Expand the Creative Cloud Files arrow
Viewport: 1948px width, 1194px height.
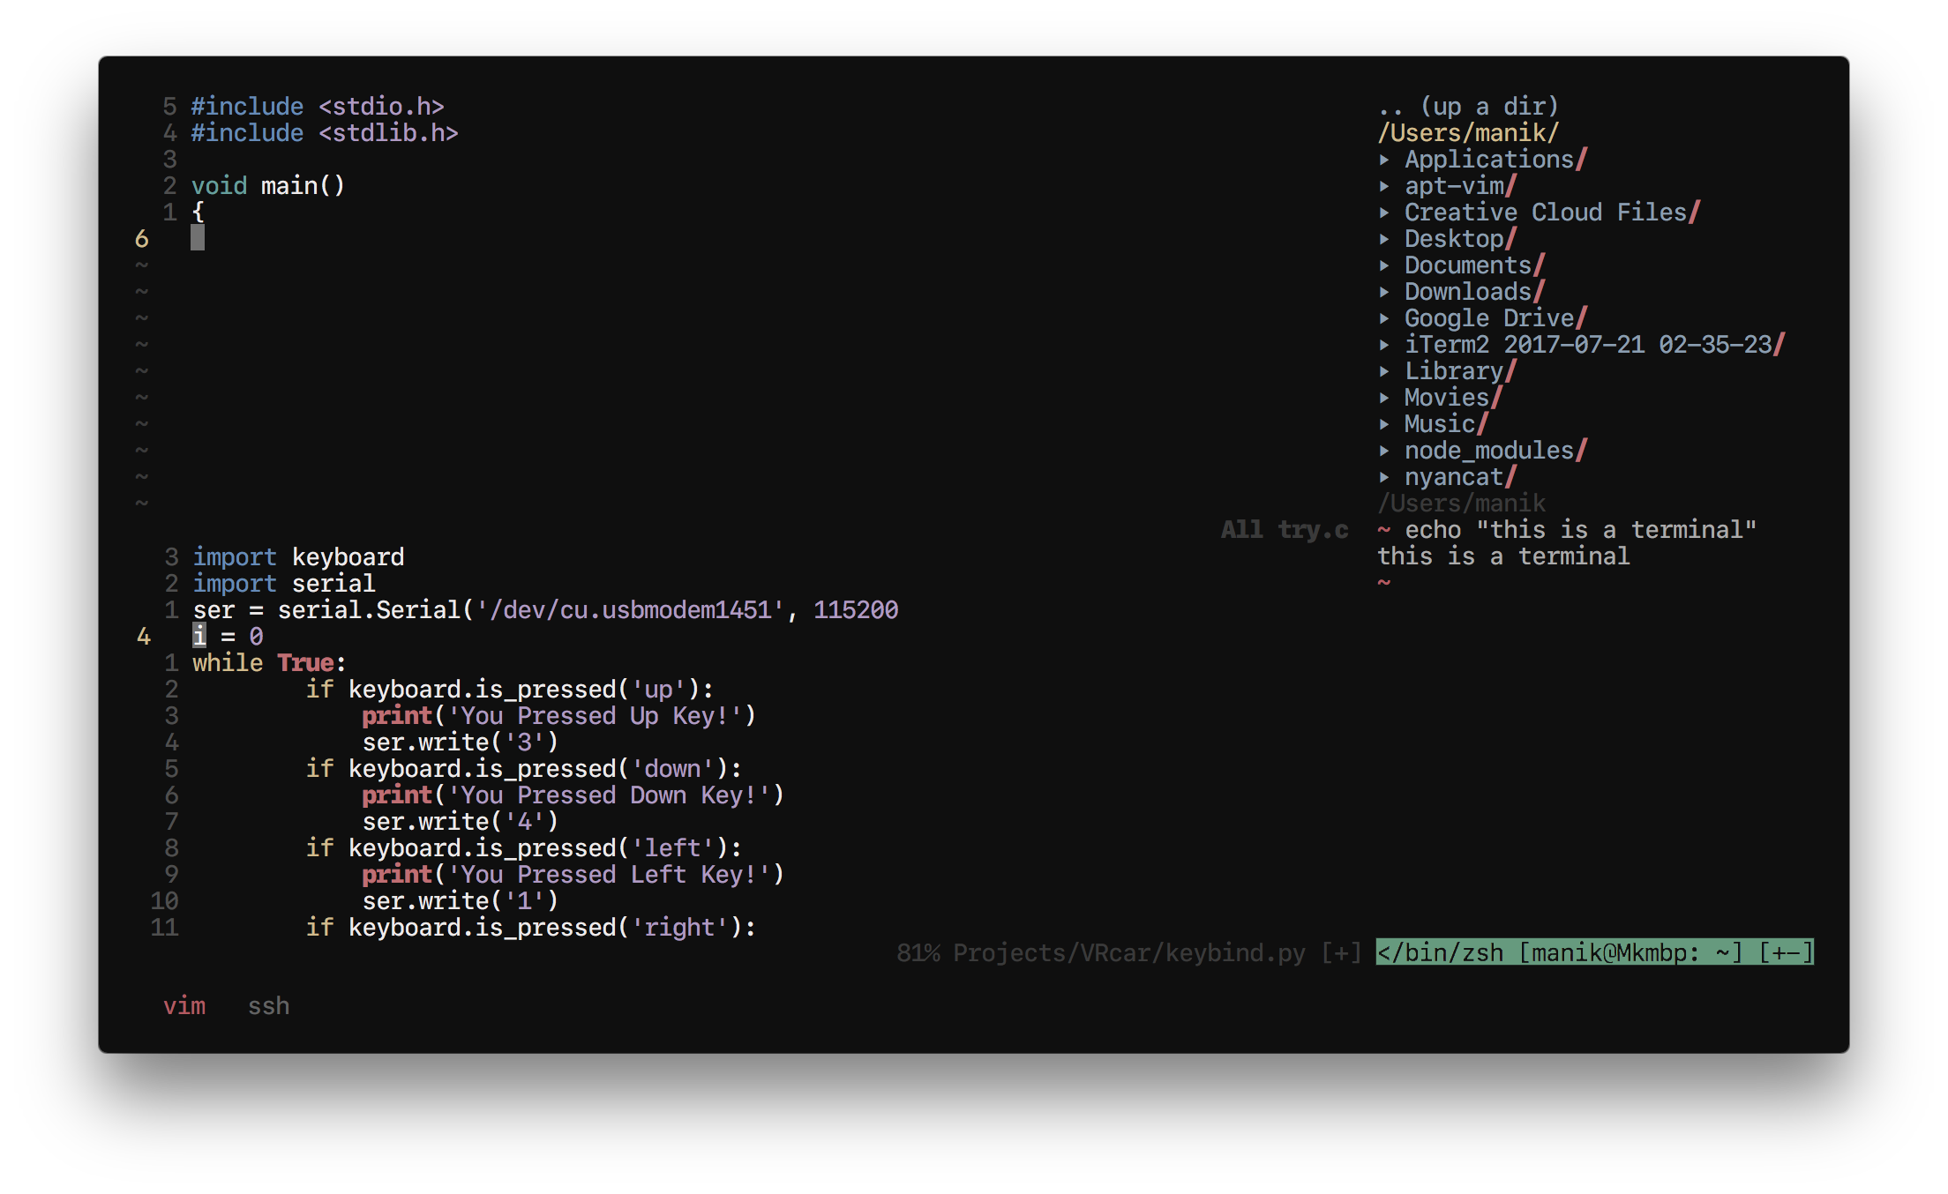1384,213
